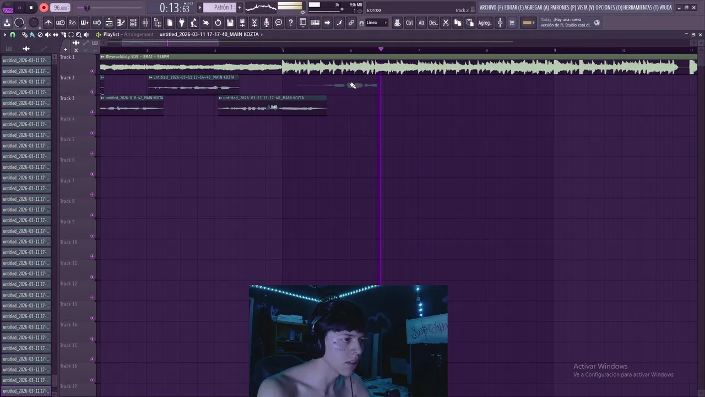Open the AGREGAR (A) menu
This screenshot has width=705, height=397.
tap(537, 7)
